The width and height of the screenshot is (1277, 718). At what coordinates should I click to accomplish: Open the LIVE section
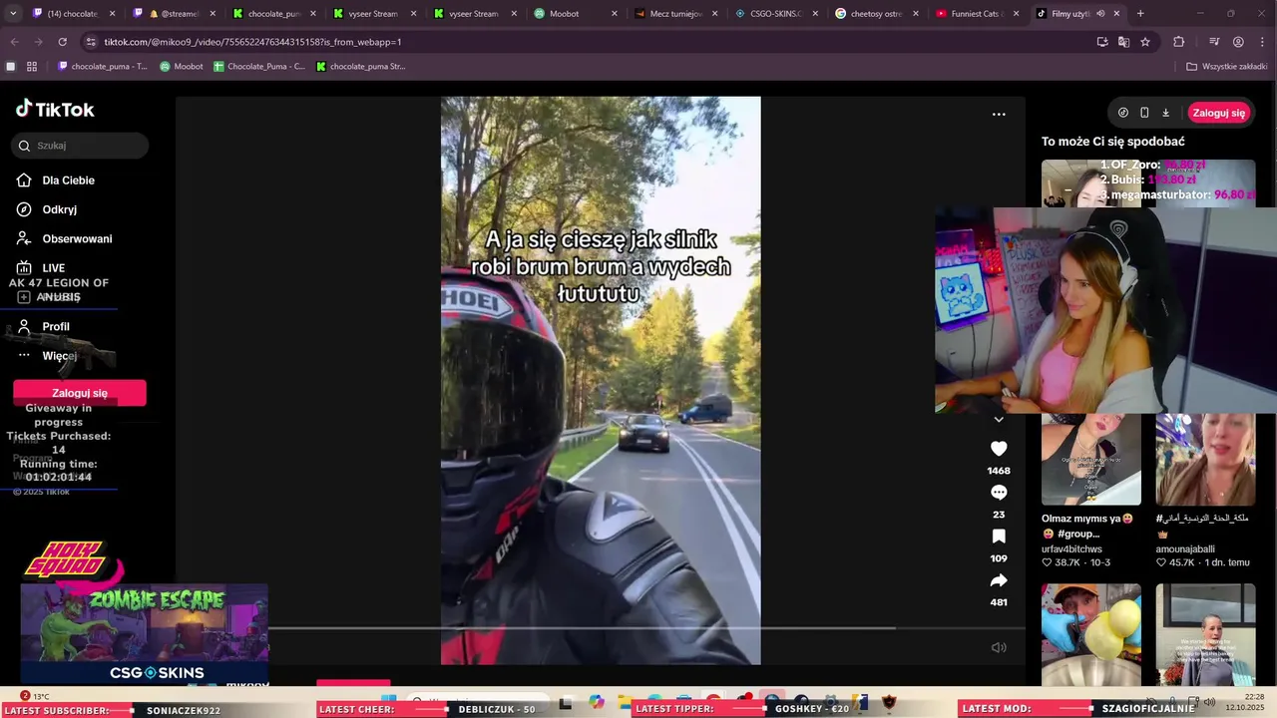[53, 268]
